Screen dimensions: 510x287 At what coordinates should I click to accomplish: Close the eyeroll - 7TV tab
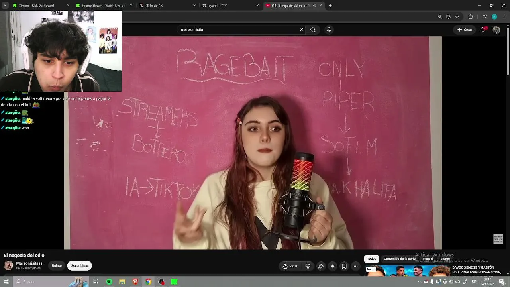(x=257, y=6)
